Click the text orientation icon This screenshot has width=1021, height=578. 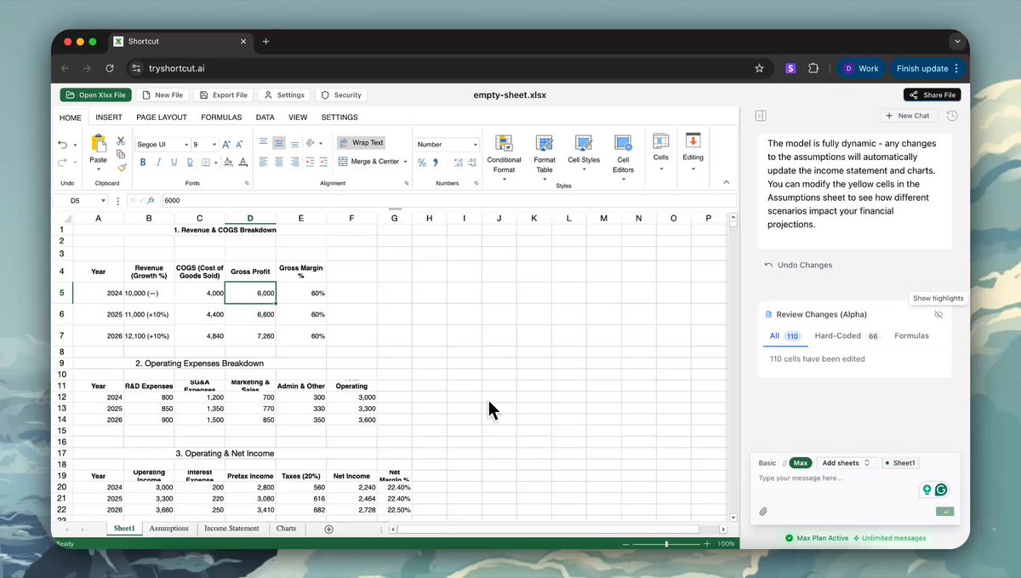tap(311, 143)
